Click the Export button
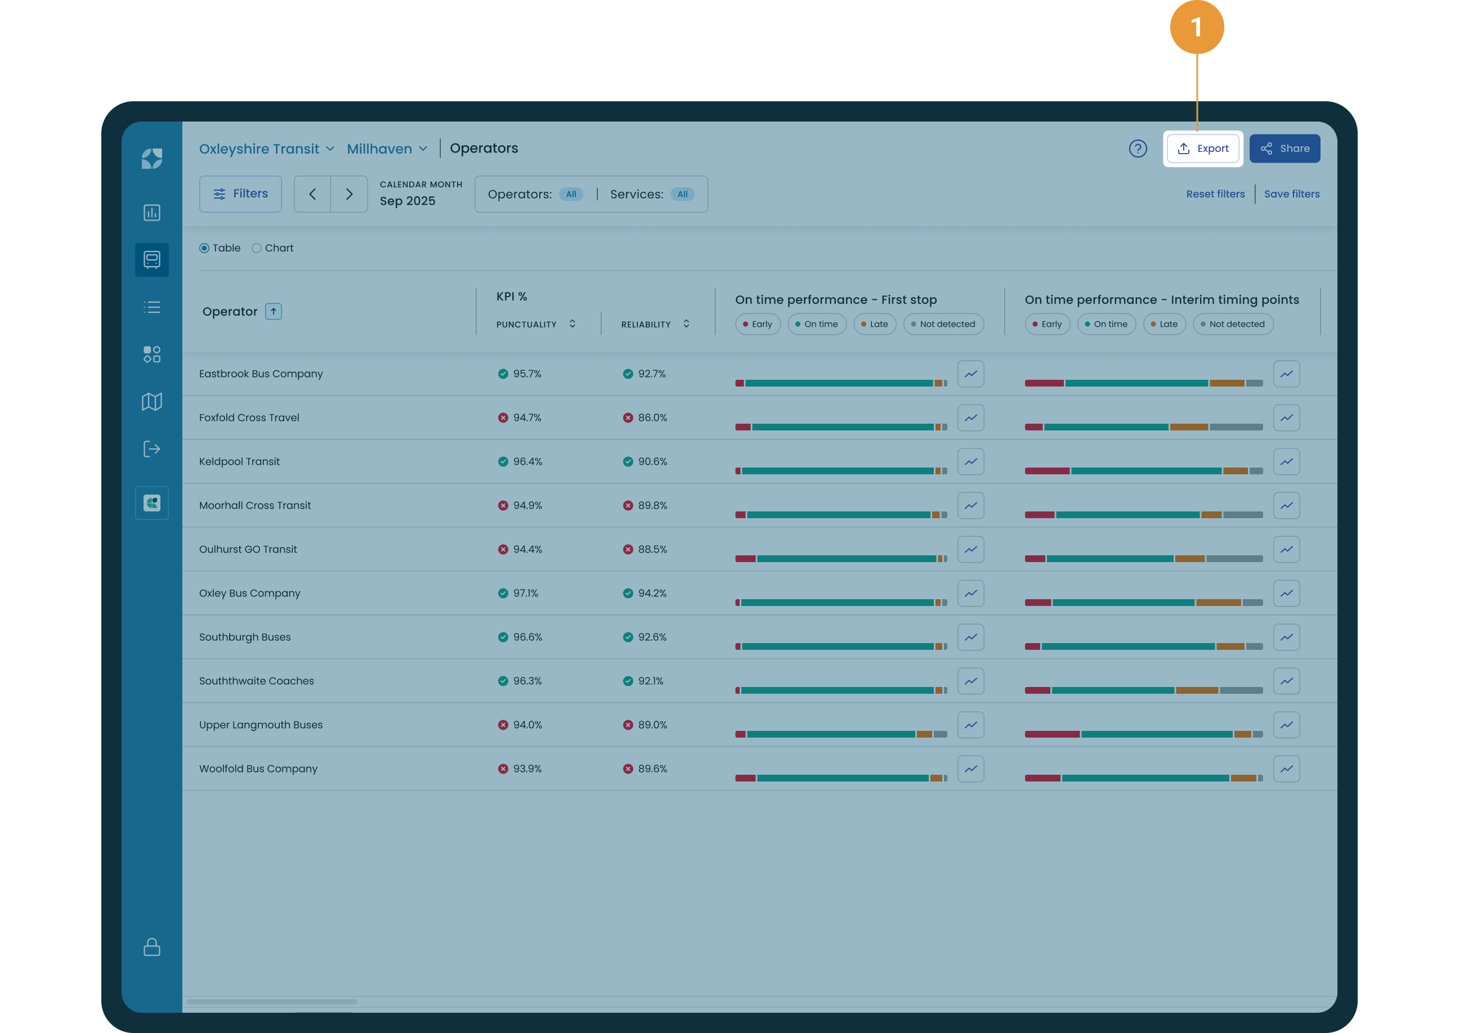 point(1202,148)
